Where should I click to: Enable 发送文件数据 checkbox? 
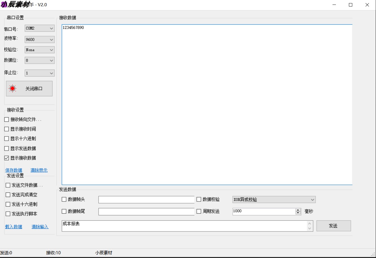tap(8, 185)
